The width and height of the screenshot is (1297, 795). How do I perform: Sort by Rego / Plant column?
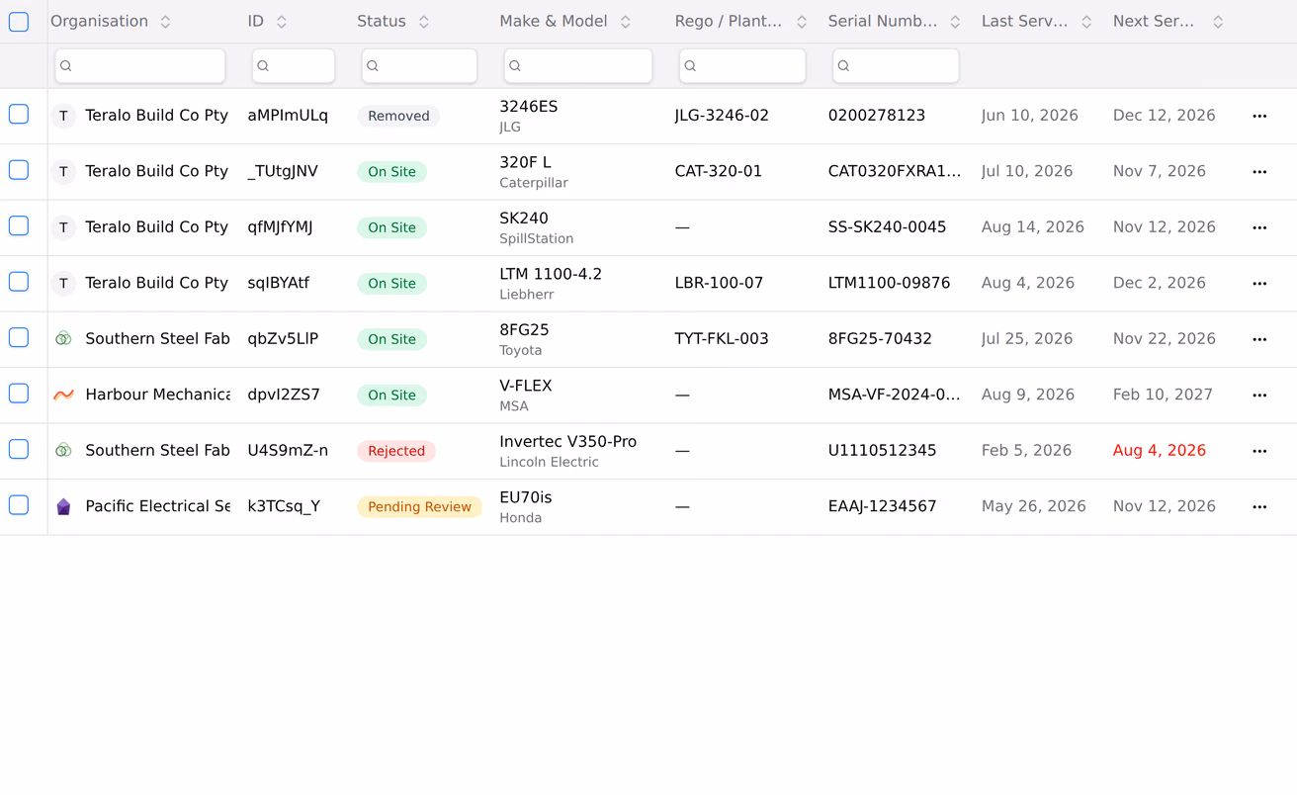[x=802, y=22]
